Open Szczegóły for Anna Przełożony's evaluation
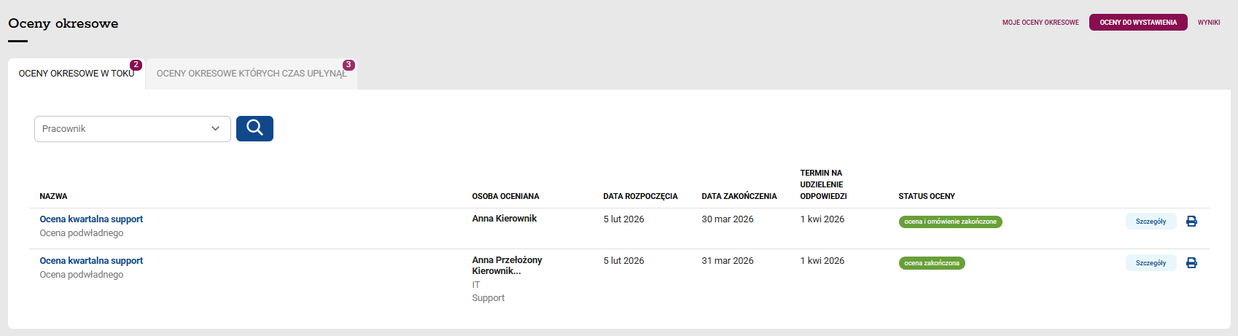The width and height of the screenshot is (1238, 336). (1151, 263)
